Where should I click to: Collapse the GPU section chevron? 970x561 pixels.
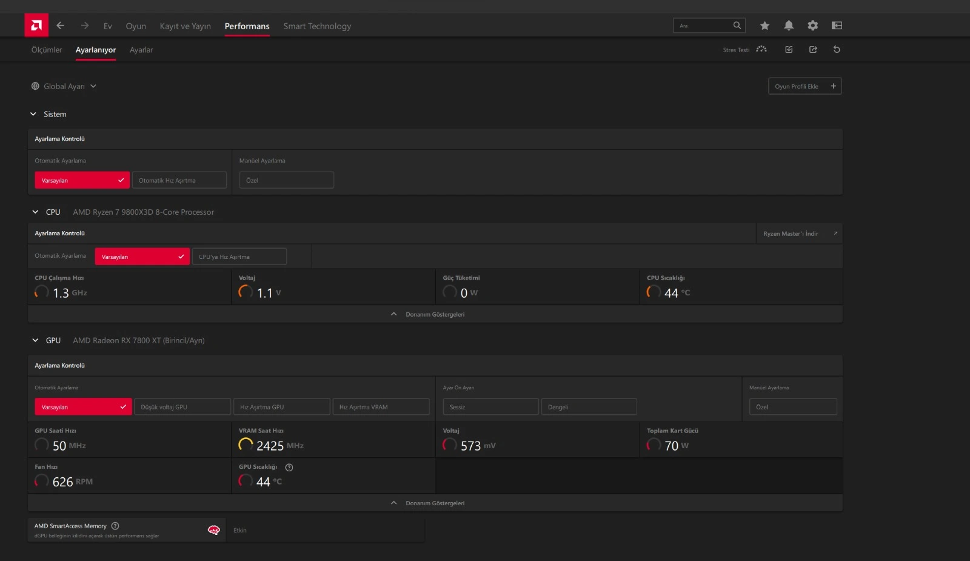pos(35,341)
